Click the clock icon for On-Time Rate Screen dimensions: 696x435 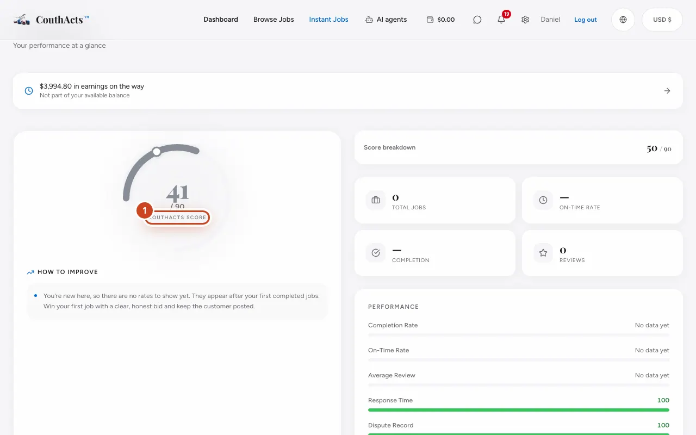point(543,200)
